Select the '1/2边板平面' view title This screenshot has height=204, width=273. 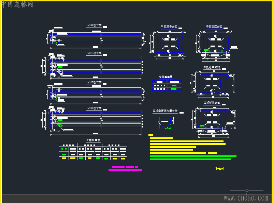(x=94, y=108)
